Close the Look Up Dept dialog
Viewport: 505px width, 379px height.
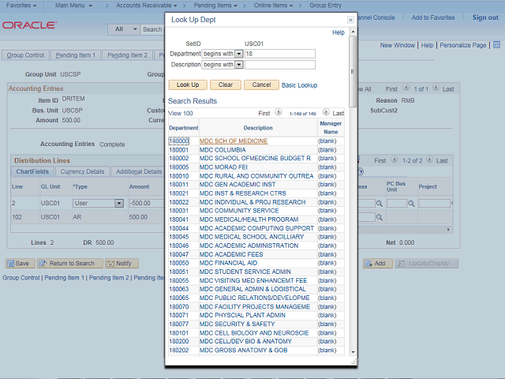pos(350,20)
